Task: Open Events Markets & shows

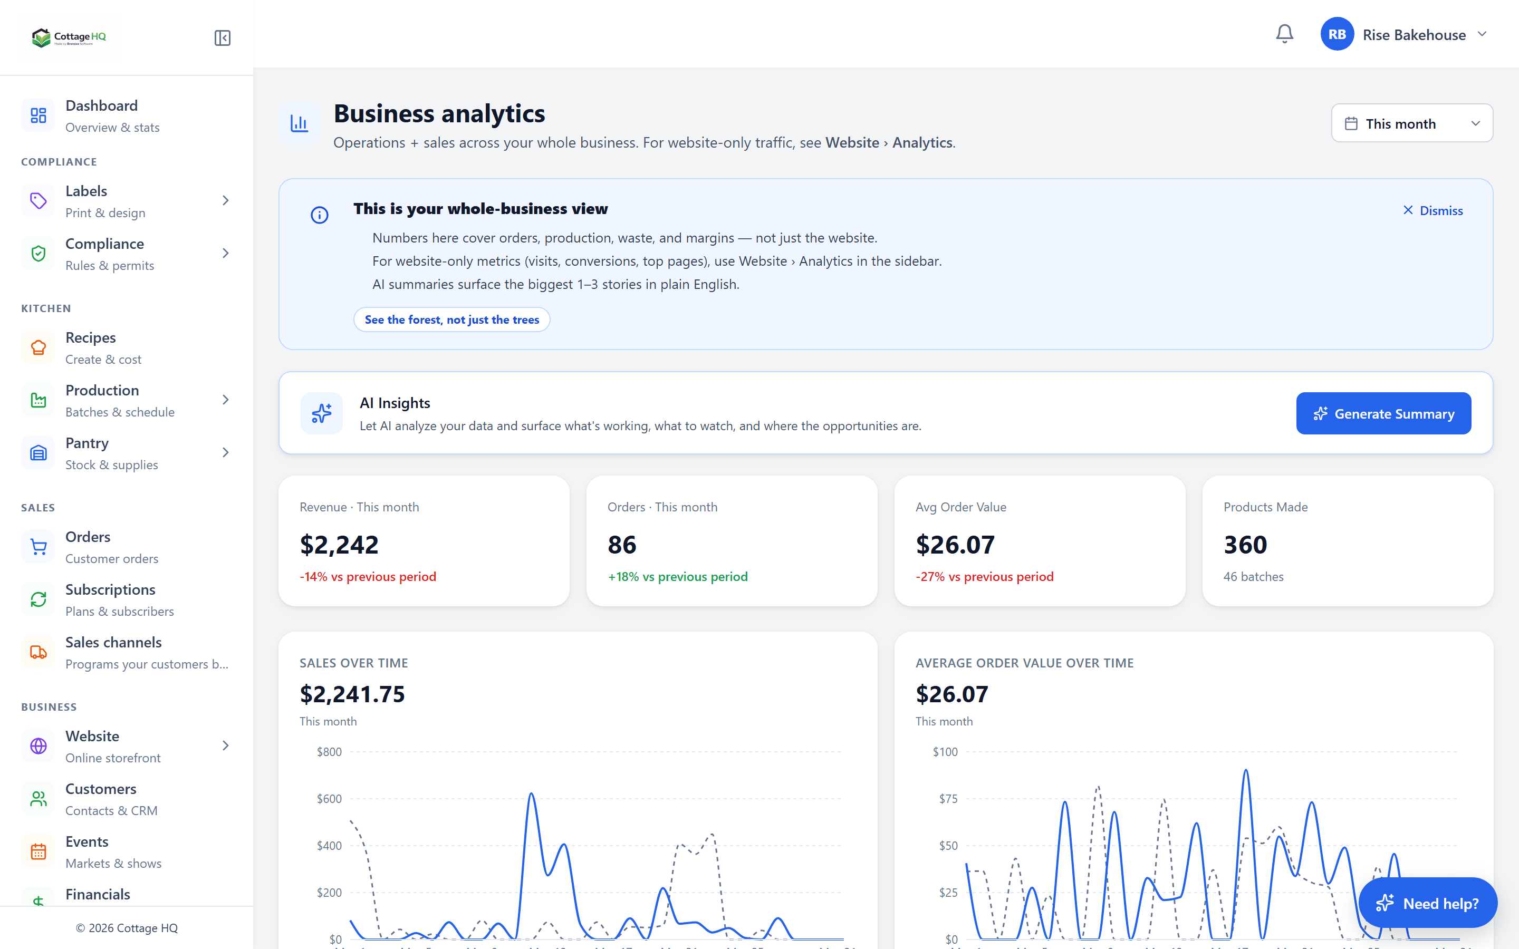Action: (x=127, y=851)
